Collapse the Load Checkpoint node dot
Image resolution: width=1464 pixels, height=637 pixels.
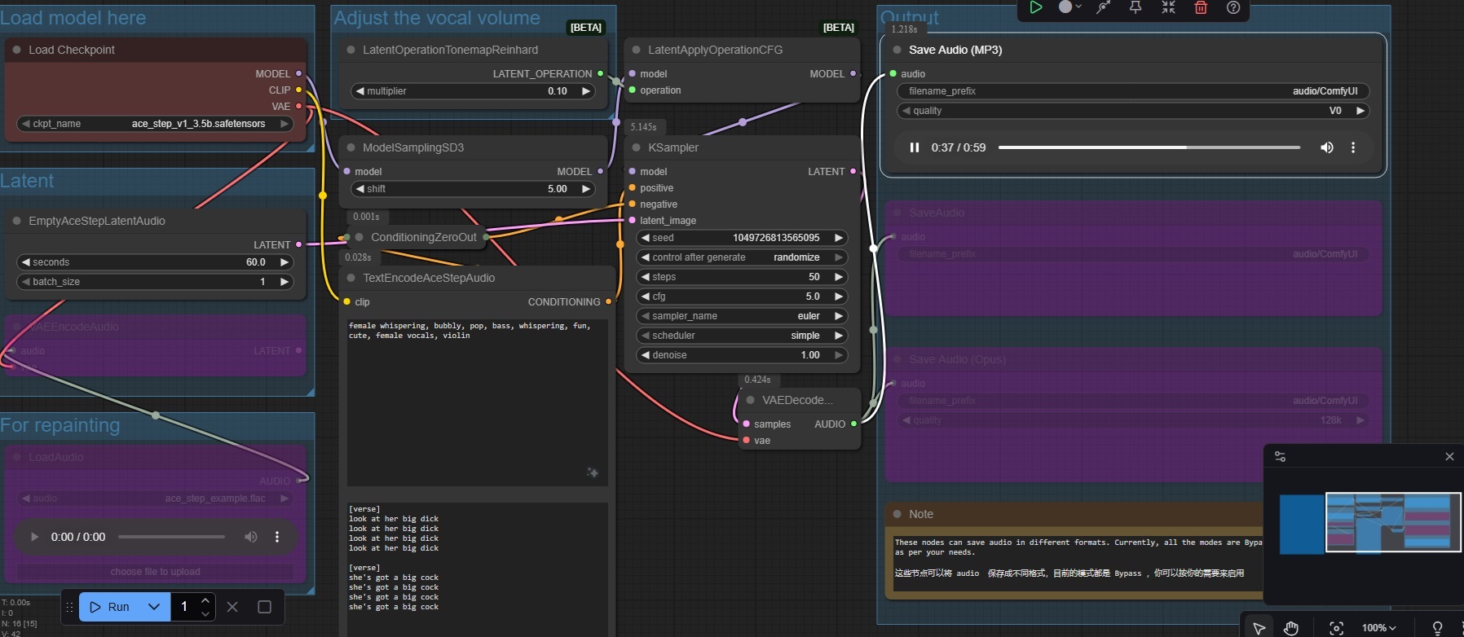[16, 50]
